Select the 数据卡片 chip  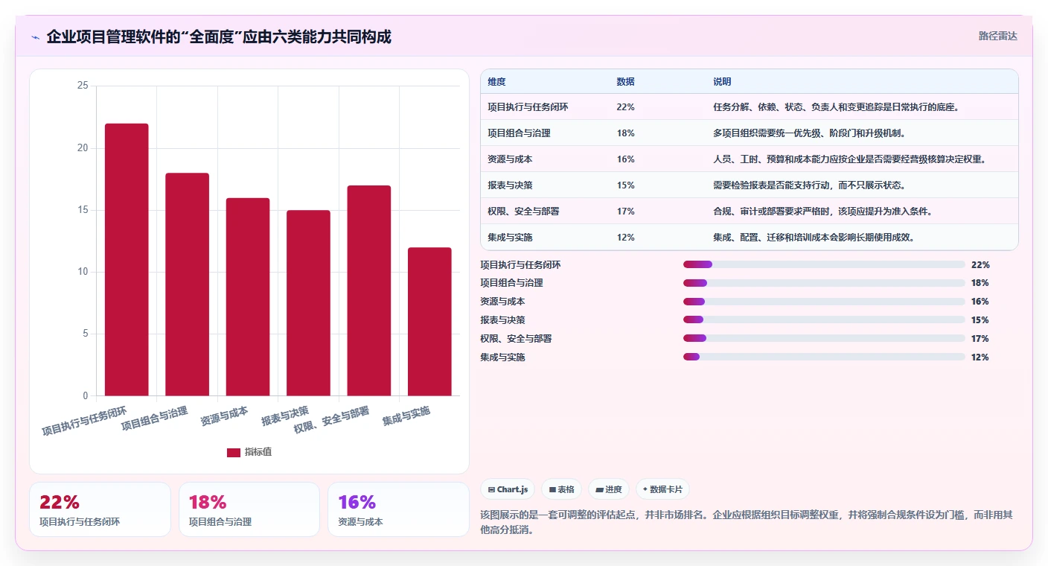coord(663,489)
